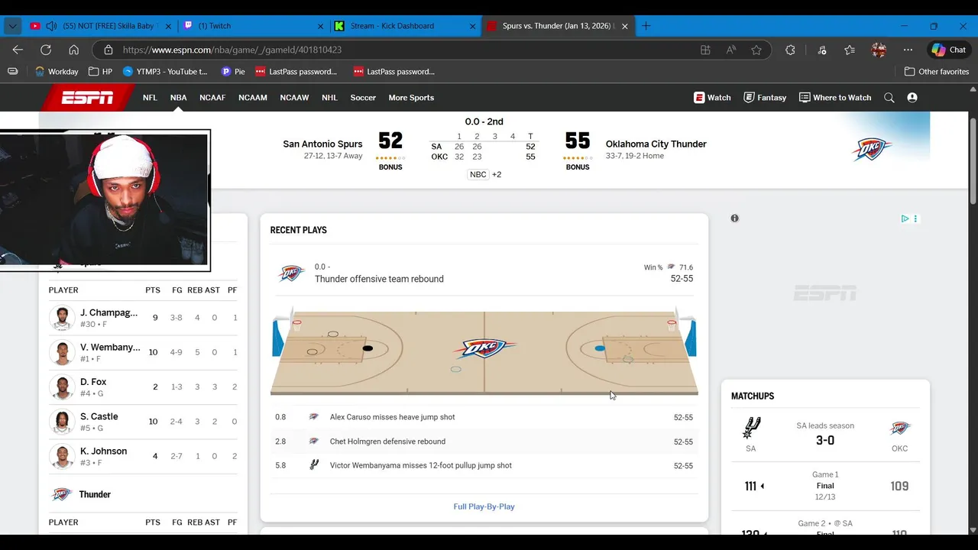Click the ad info icon
Image resolution: width=978 pixels, height=550 pixels.
[x=734, y=218]
